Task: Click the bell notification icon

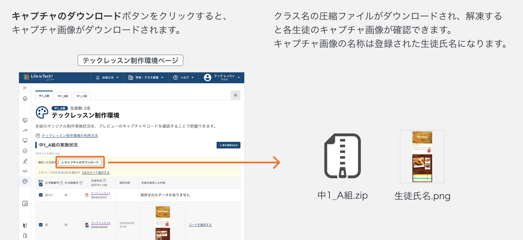Action: [98, 78]
